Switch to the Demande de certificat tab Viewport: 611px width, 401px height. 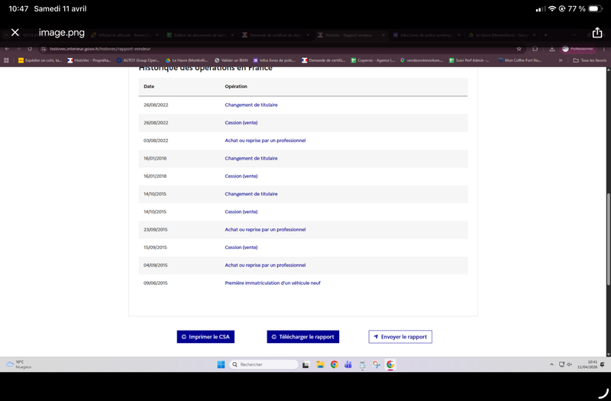[x=275, y=35]
